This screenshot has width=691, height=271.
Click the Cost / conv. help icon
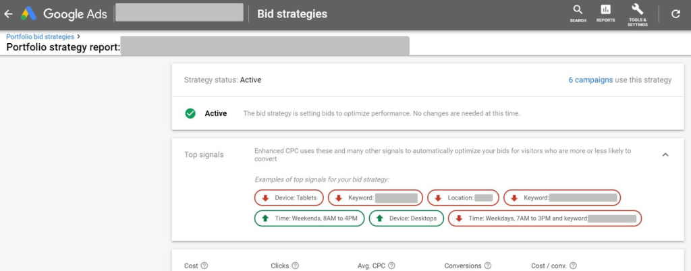pos(573,266)
